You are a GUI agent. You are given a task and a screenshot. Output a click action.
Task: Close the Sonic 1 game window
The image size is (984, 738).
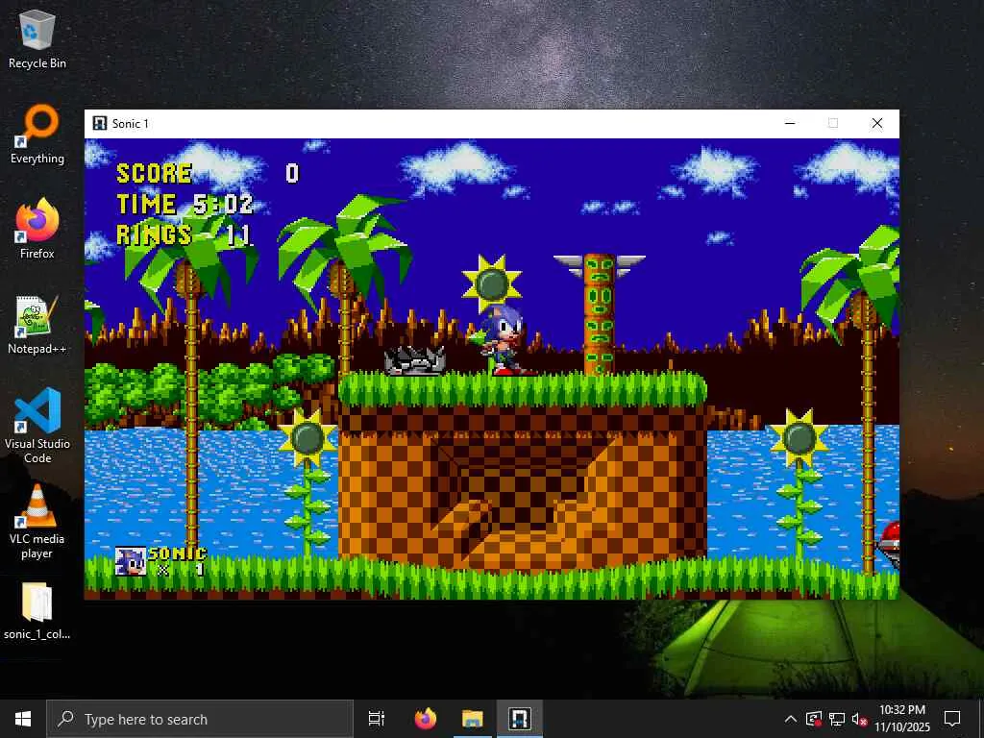876,124
